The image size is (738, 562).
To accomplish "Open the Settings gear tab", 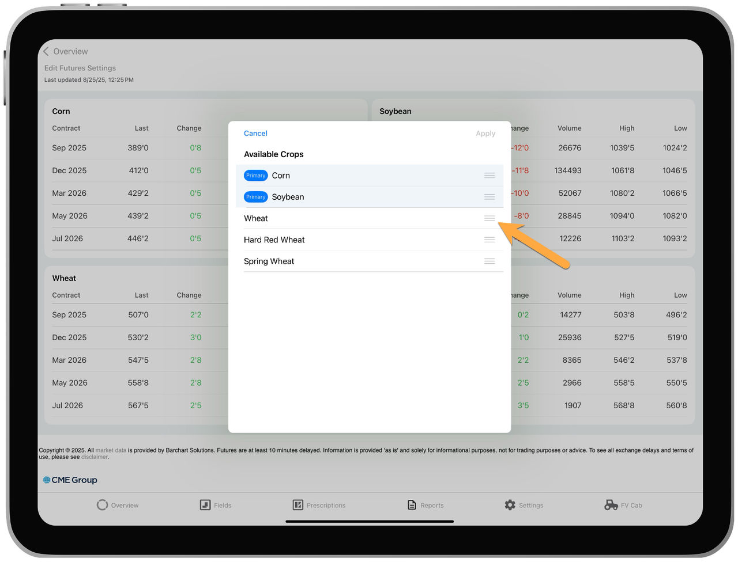I will coord(524,505).
